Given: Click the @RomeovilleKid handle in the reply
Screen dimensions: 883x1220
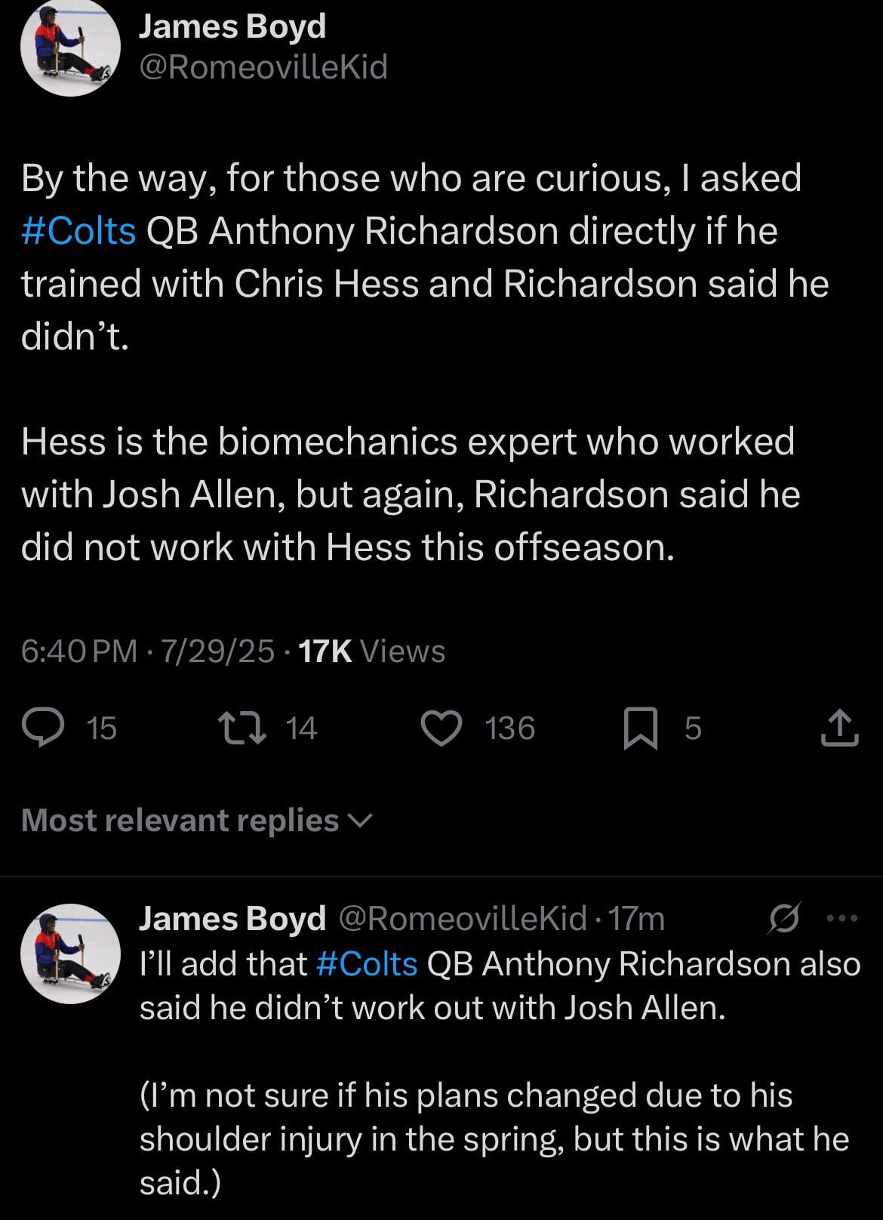Looking at the screenshot, I should pyautogui.click(x=463, y=919).
